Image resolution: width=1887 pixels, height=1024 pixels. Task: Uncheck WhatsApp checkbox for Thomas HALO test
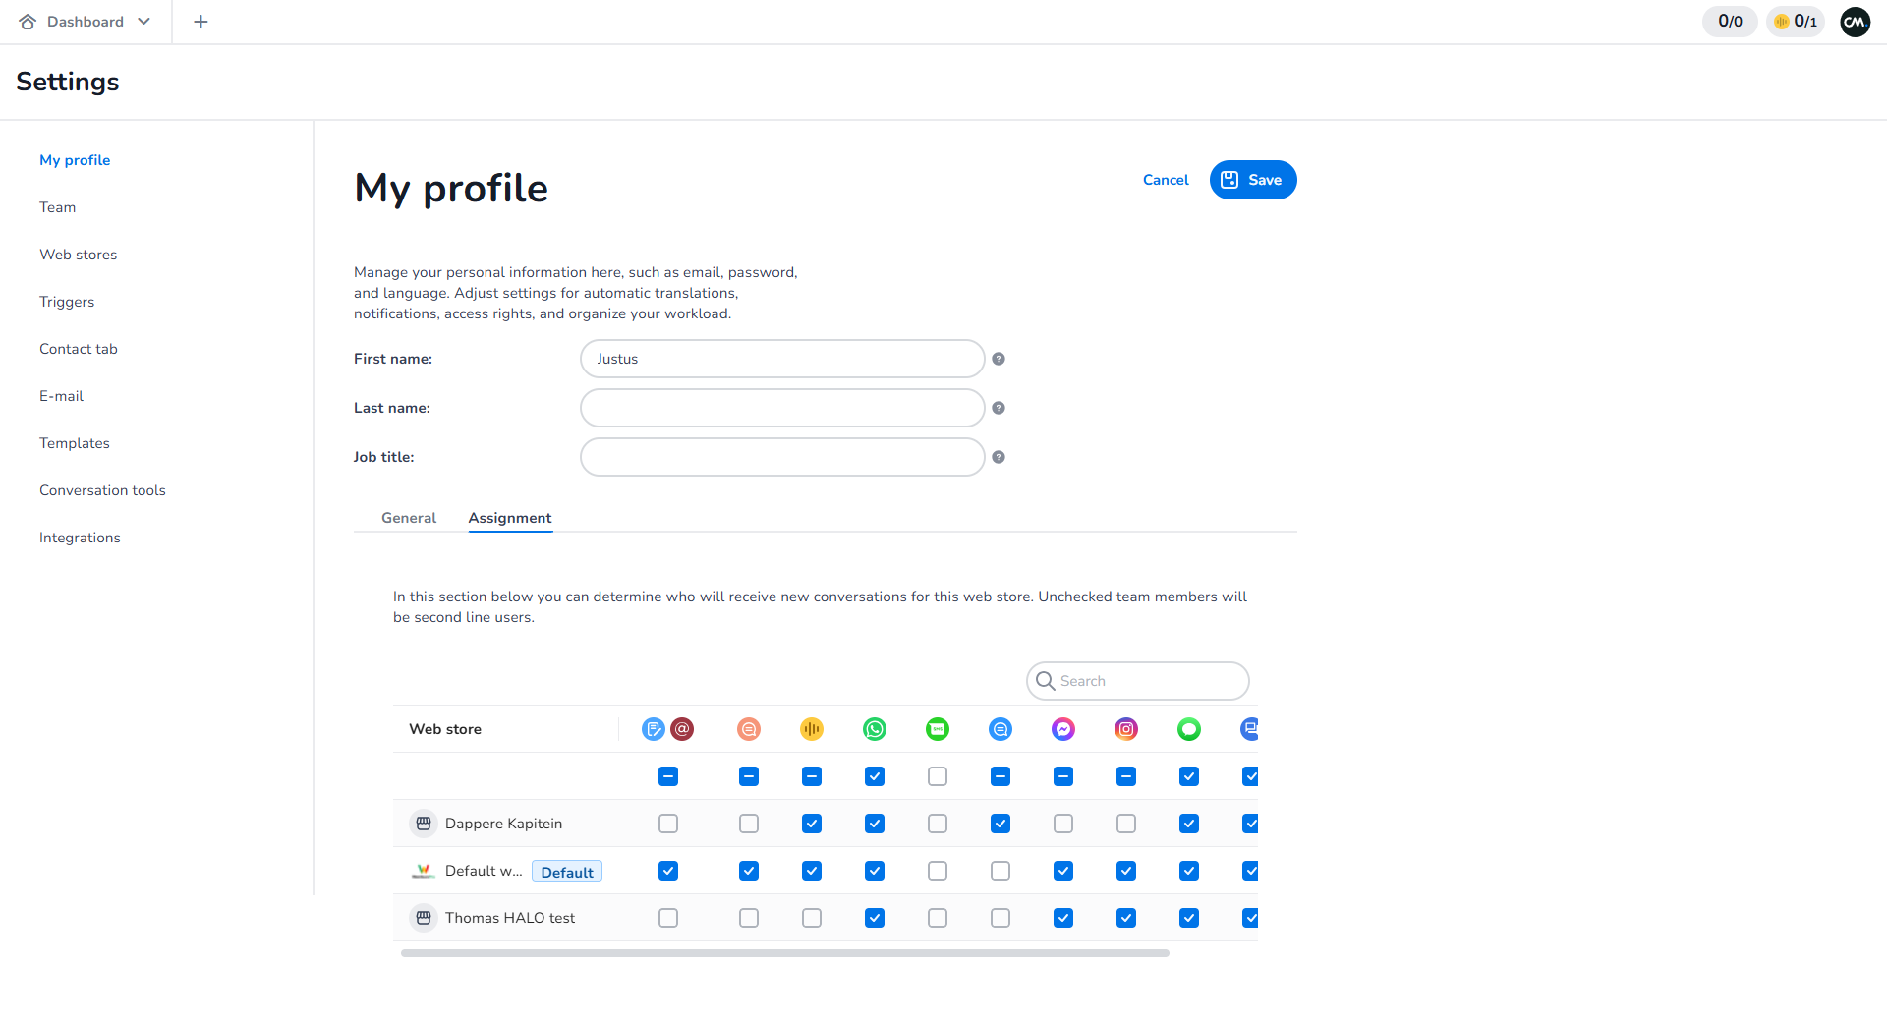coord(875,918)
